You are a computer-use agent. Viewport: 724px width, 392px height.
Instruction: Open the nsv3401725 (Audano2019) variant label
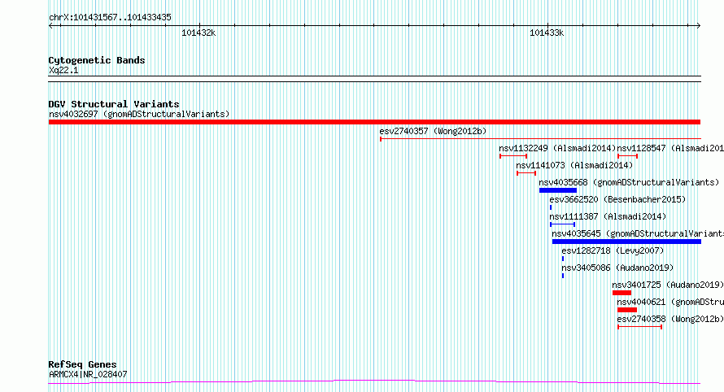pos(668,285)
